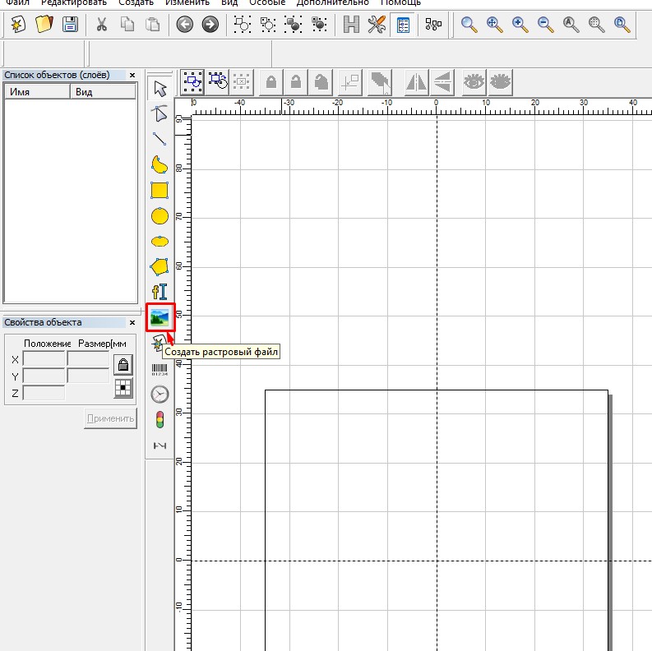Select the line drawing tool
This screenshot has height=651, width=652.
[x=160, y=139]
